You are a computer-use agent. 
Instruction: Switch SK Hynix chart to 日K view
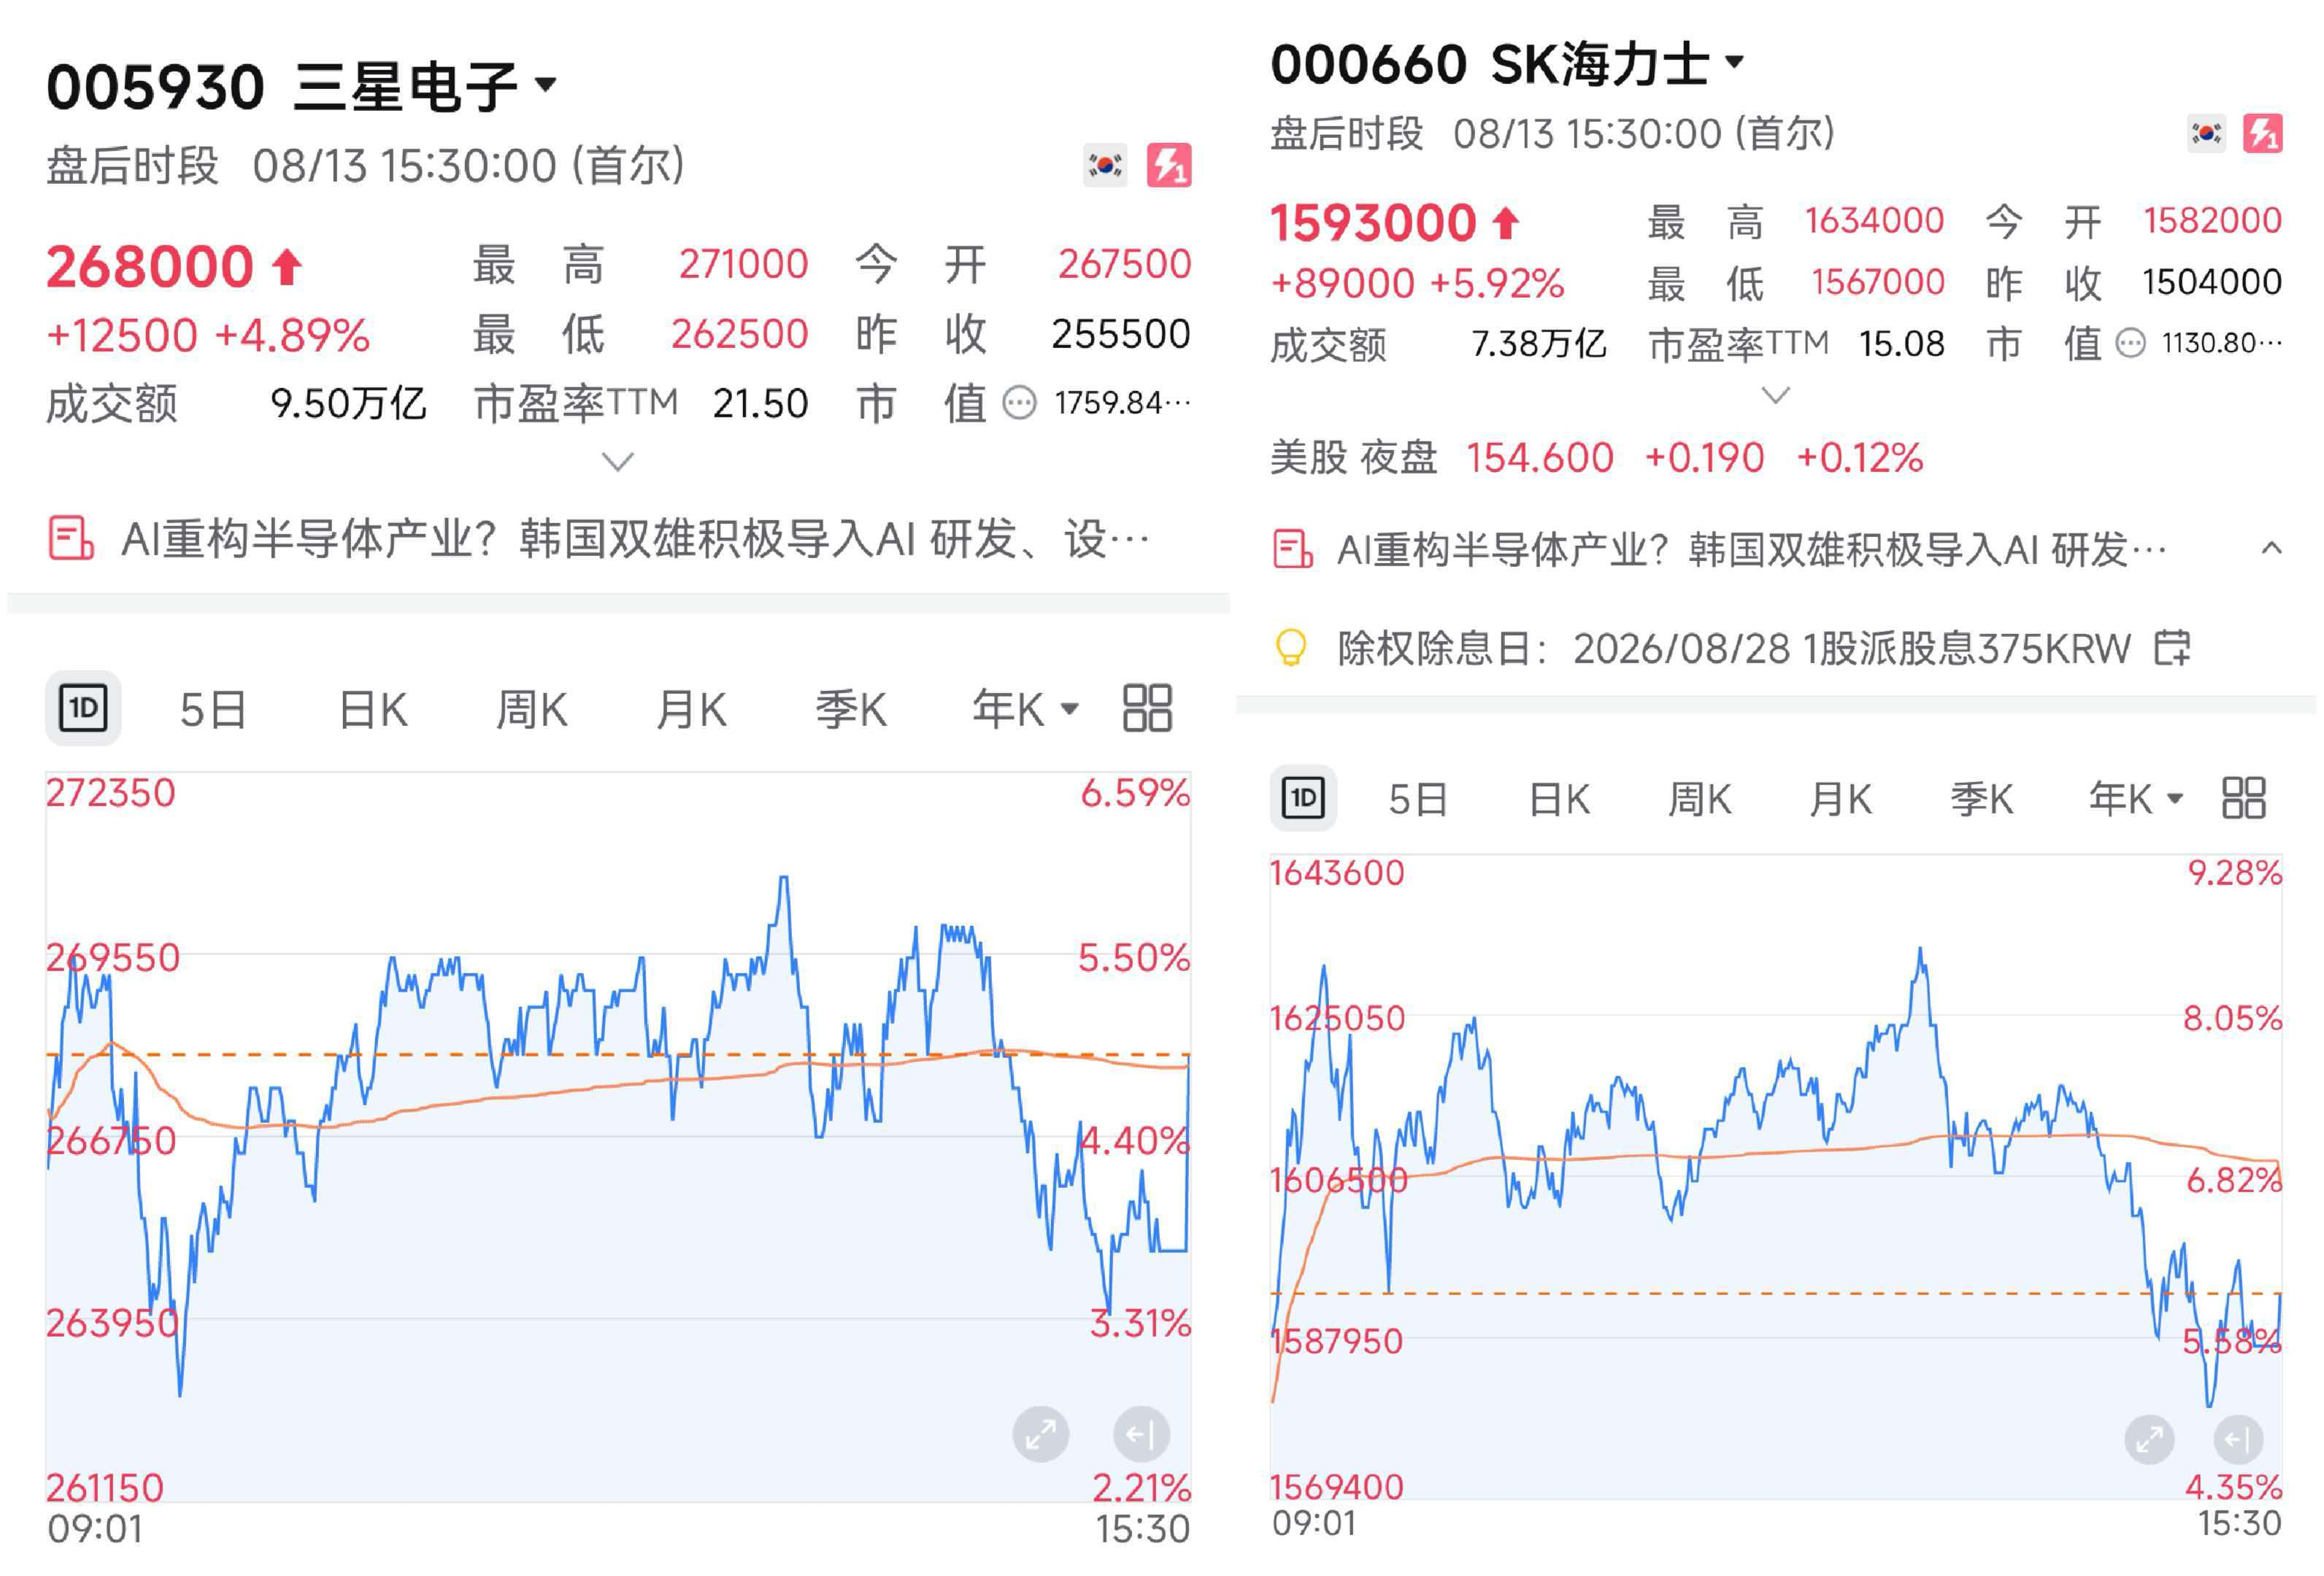[x=1559, y=800]
